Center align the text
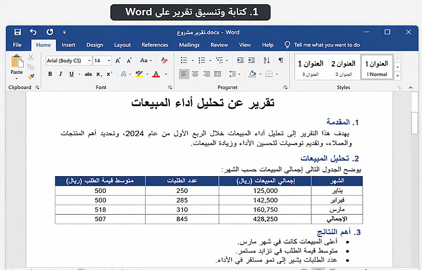The height and width of the screenshot is (270, 422). click(195, 74)
